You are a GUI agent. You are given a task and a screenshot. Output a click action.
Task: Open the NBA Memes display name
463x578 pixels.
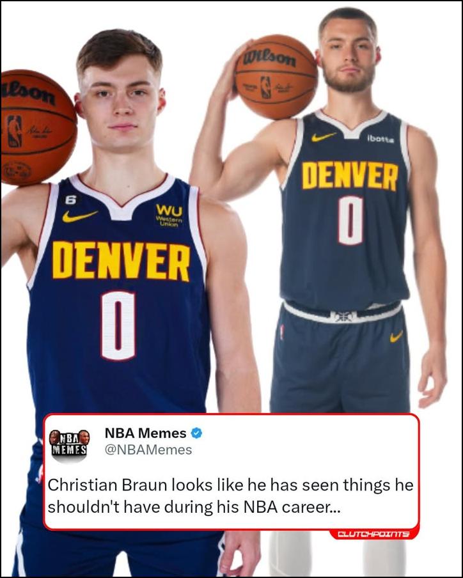pos(146,433)
